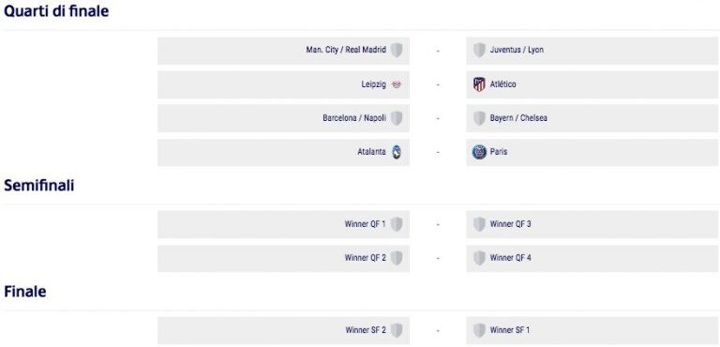The image size is (720, 347).
Task: Click the Quarti di finale heading
Action: (56, 11)
